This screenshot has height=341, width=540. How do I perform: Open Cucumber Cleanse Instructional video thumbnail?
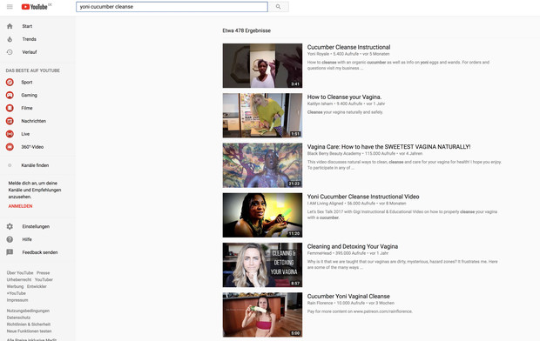click(262, 65)
